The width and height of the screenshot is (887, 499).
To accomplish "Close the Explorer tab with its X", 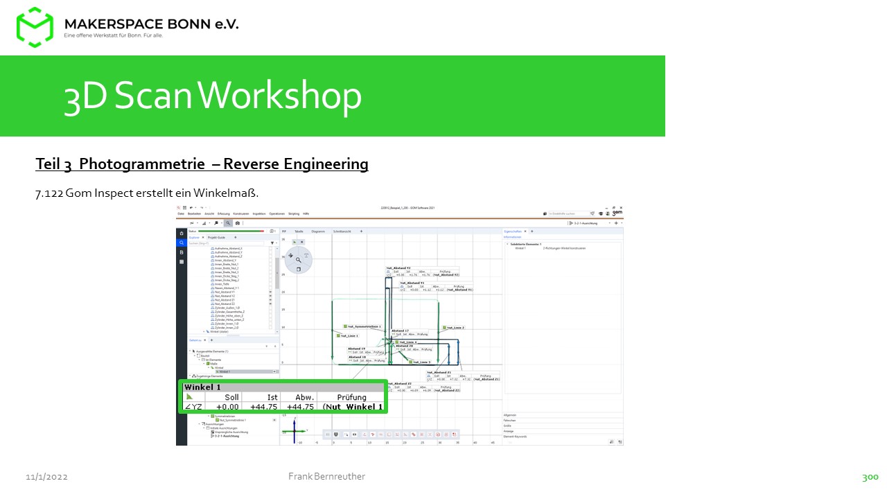I will tap(203, 237).
